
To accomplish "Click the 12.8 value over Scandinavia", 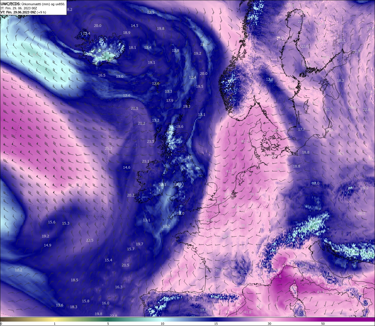I will pyautogui.click(x=270, y=80).
